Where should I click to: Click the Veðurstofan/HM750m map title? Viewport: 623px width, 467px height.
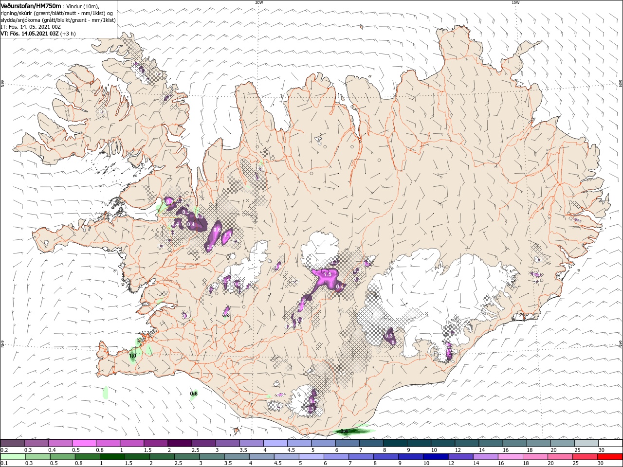click(x=31, y=5)
